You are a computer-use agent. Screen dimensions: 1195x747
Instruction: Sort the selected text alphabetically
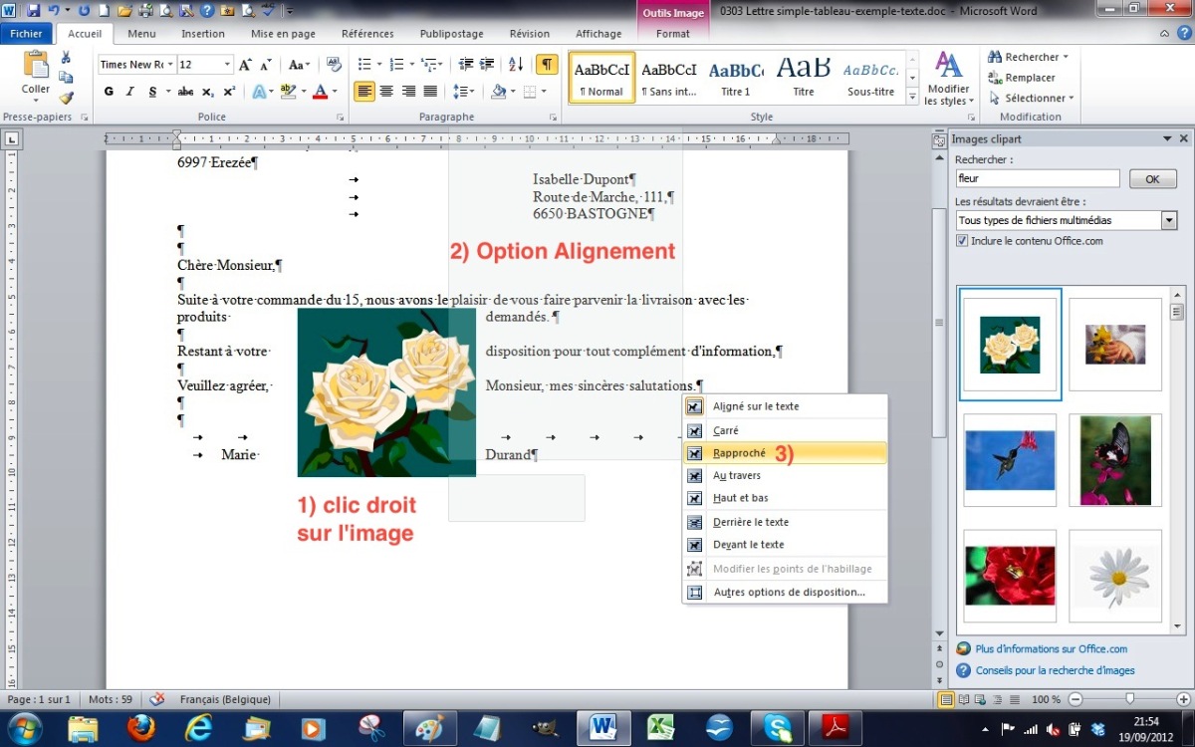516,65
